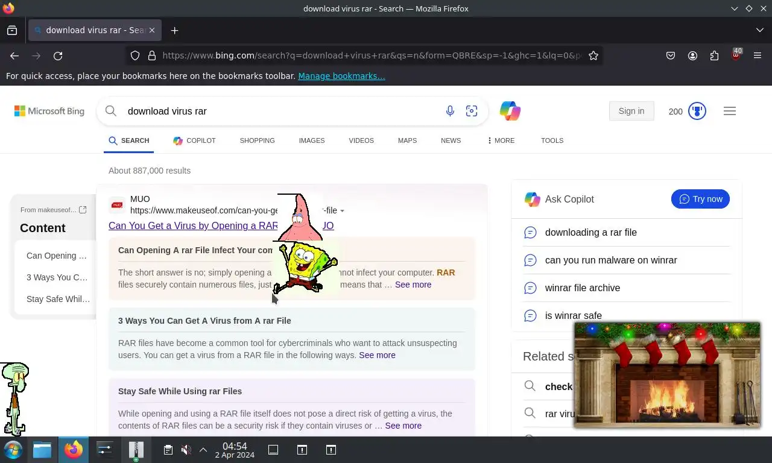Save page to Pocket
The height and width of the screenshot is (463, 772).
pyautogui.click(x=671, y=55)
